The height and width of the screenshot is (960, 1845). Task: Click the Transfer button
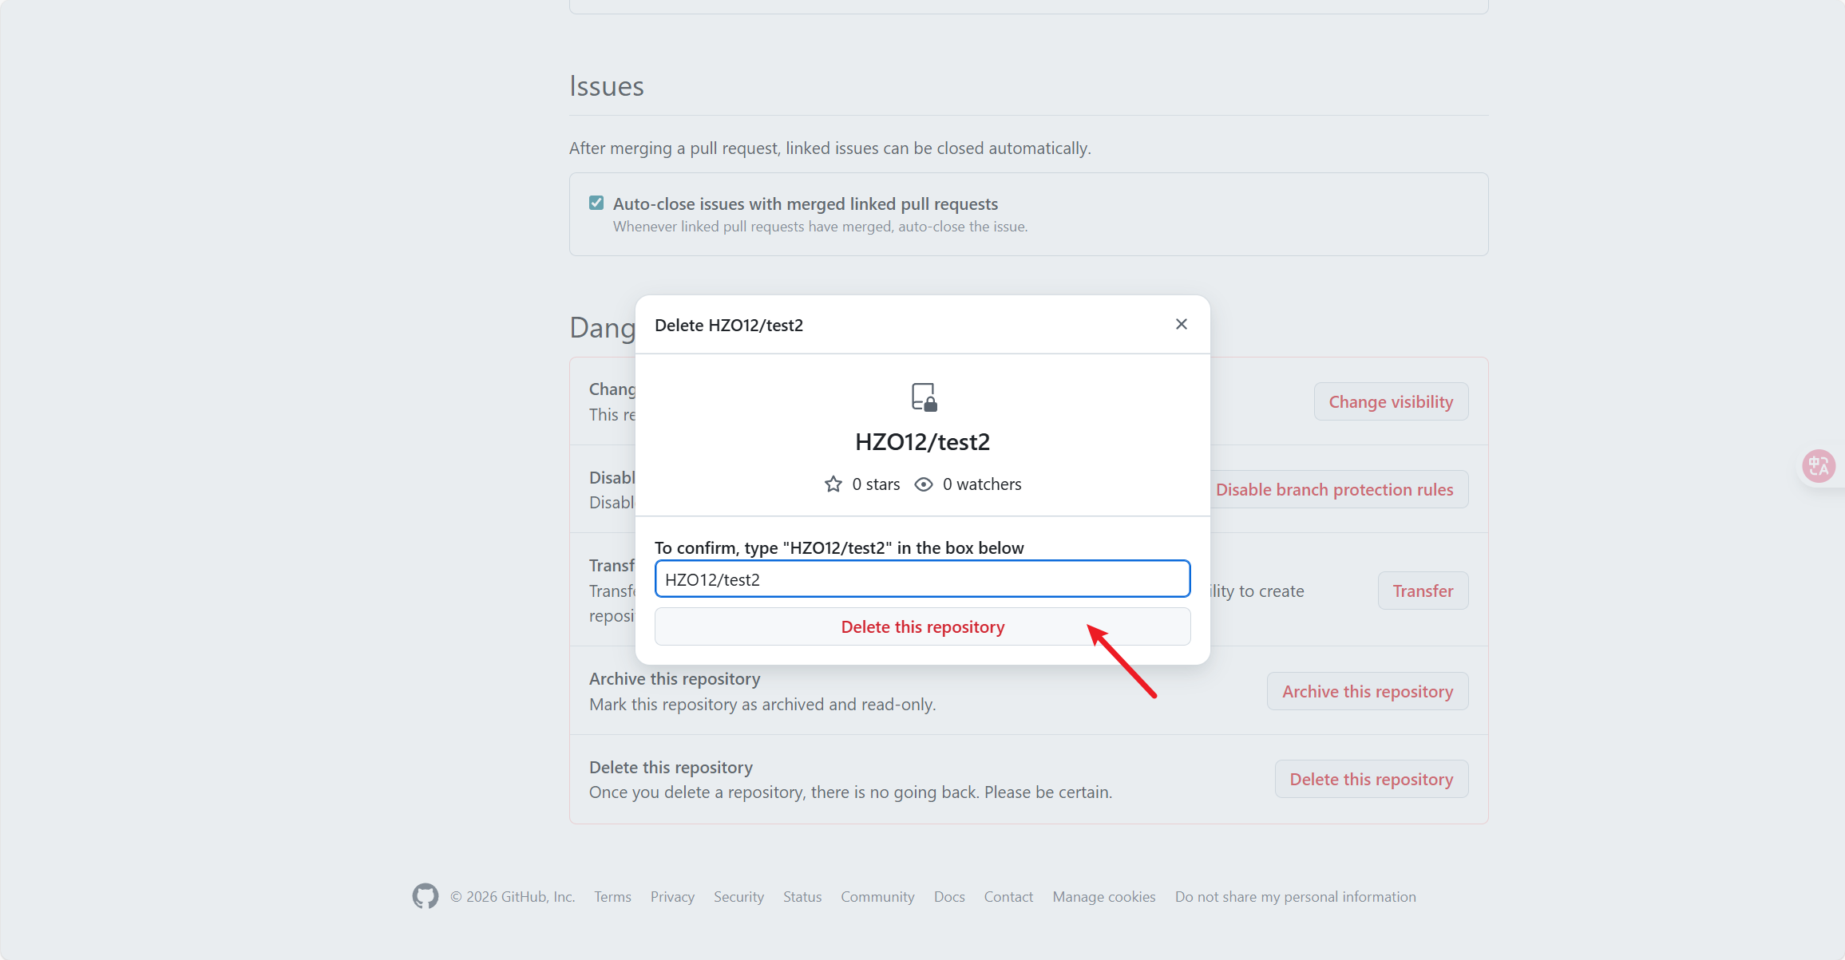(1422, 591)
